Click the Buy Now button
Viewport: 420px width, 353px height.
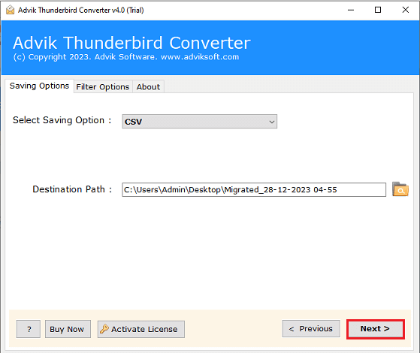[68, 329]
